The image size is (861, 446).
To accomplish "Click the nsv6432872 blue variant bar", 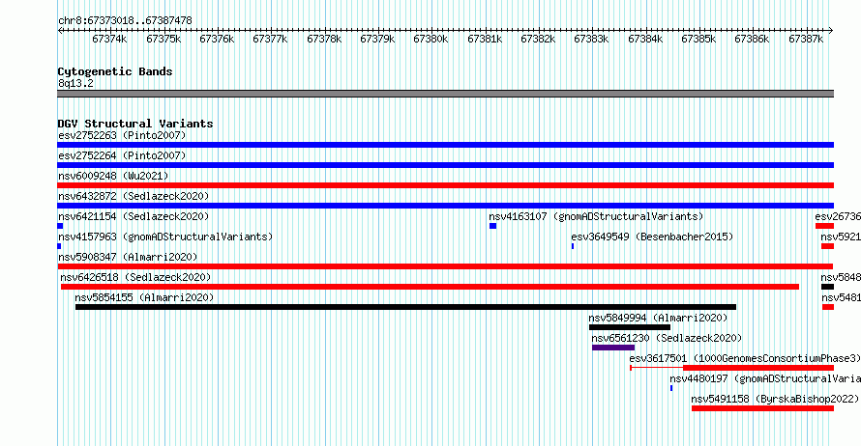I will [x=445, y=206].
